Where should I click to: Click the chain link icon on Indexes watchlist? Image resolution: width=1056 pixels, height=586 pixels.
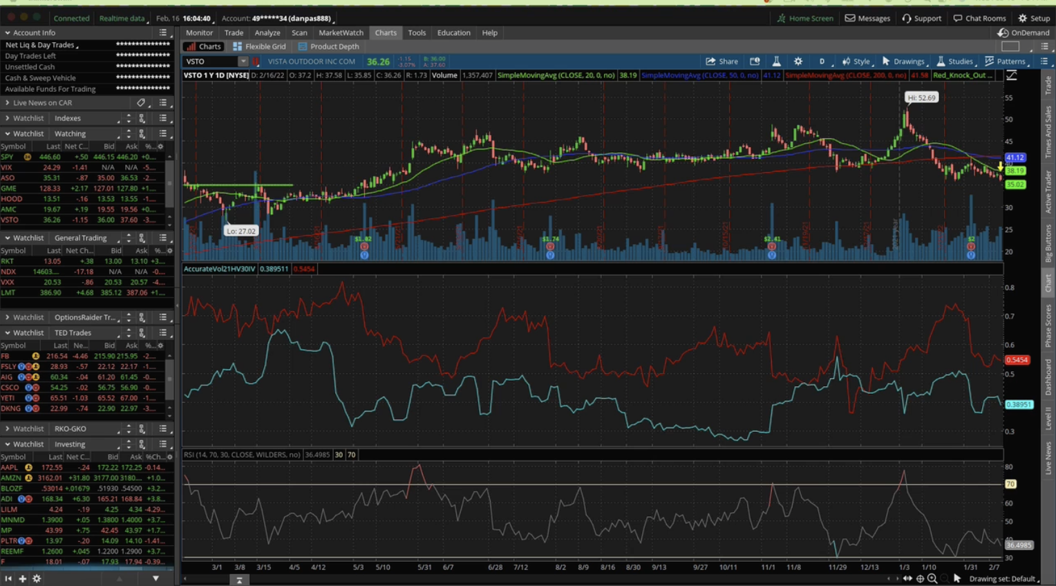(x=142, y=118)
